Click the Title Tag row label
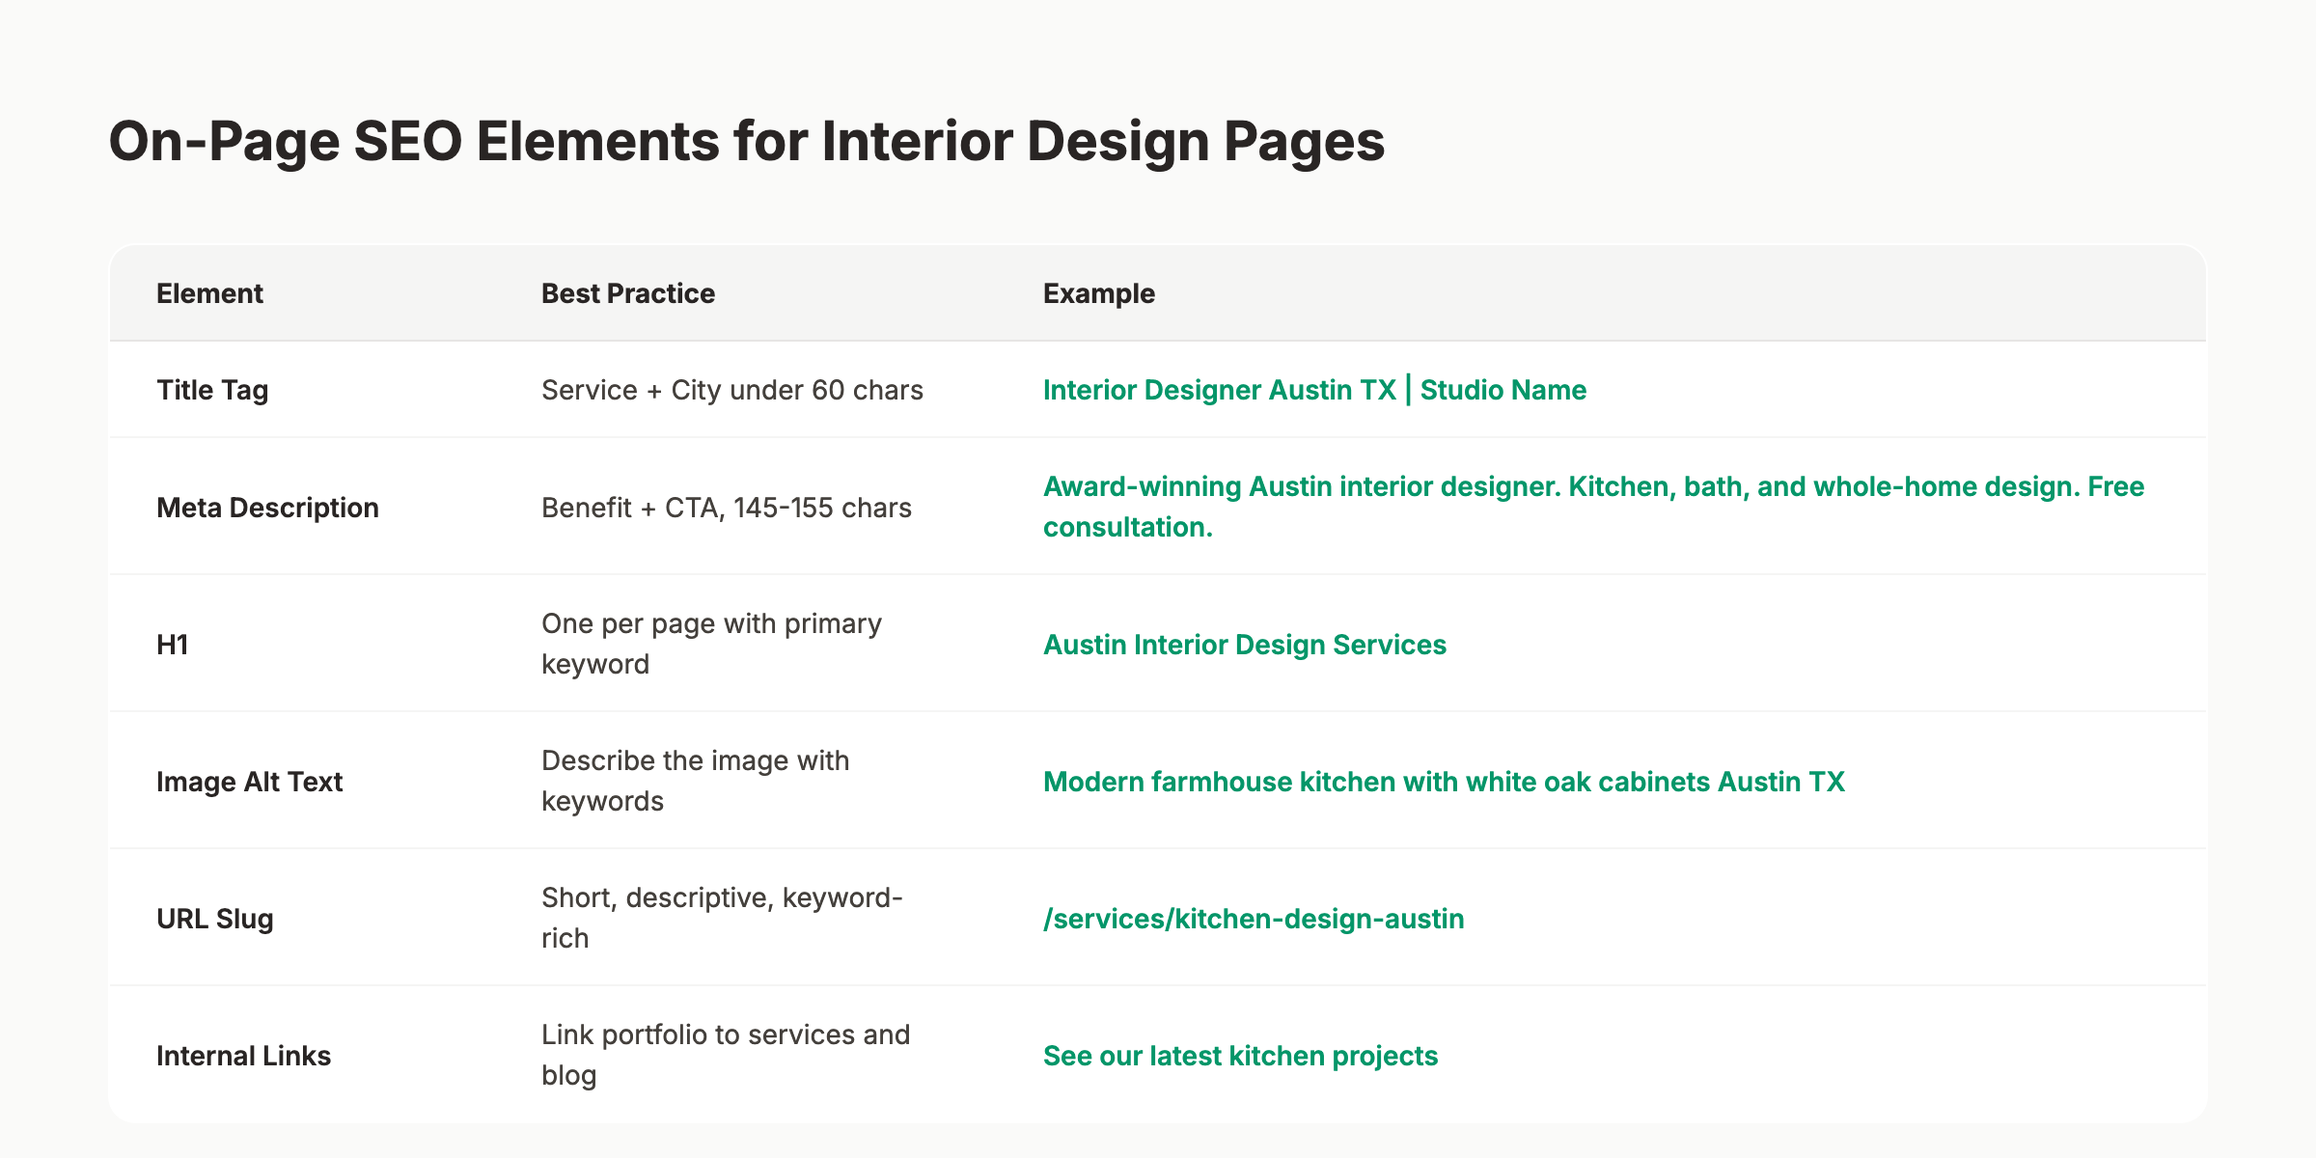This screenshot has height=1158, width=2316. click(211, 390)
